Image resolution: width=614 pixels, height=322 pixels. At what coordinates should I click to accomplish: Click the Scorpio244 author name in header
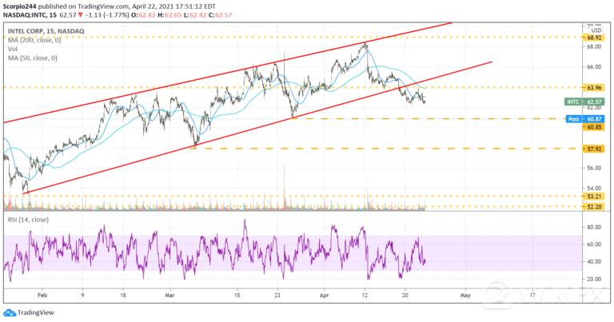click(x=23, y=6)
